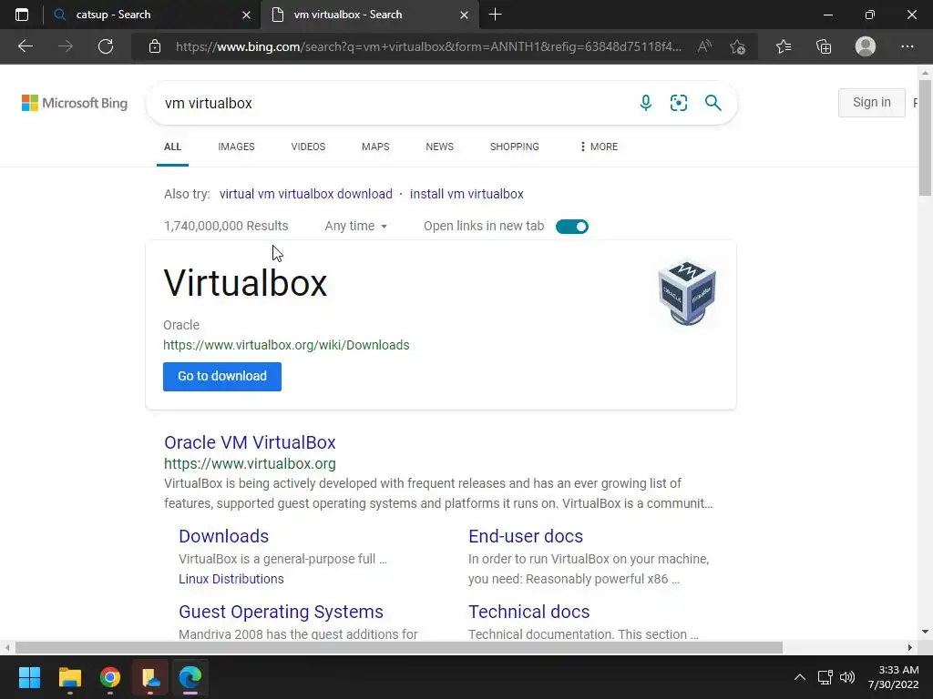933x699 pixels.
Task: Open the browser profile avatar
Action: (x=866, y=46)
